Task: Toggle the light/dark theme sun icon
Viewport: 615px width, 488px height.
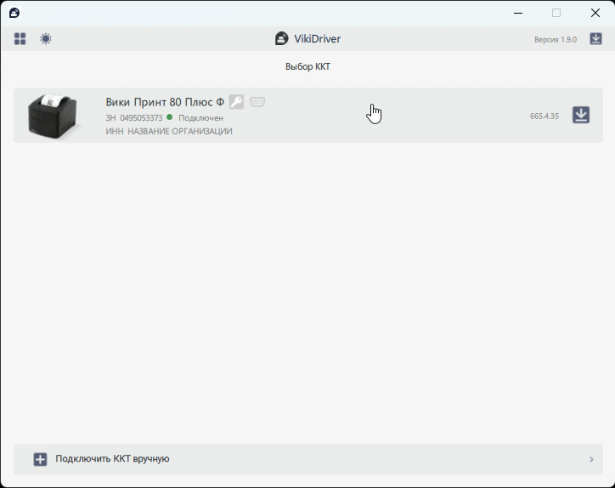Action: 46,39
